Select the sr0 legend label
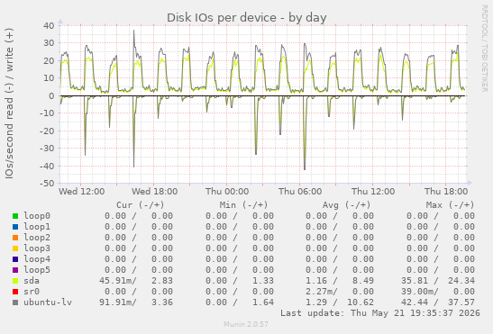The height and width of the screenshot is (334, 493). 32,292
